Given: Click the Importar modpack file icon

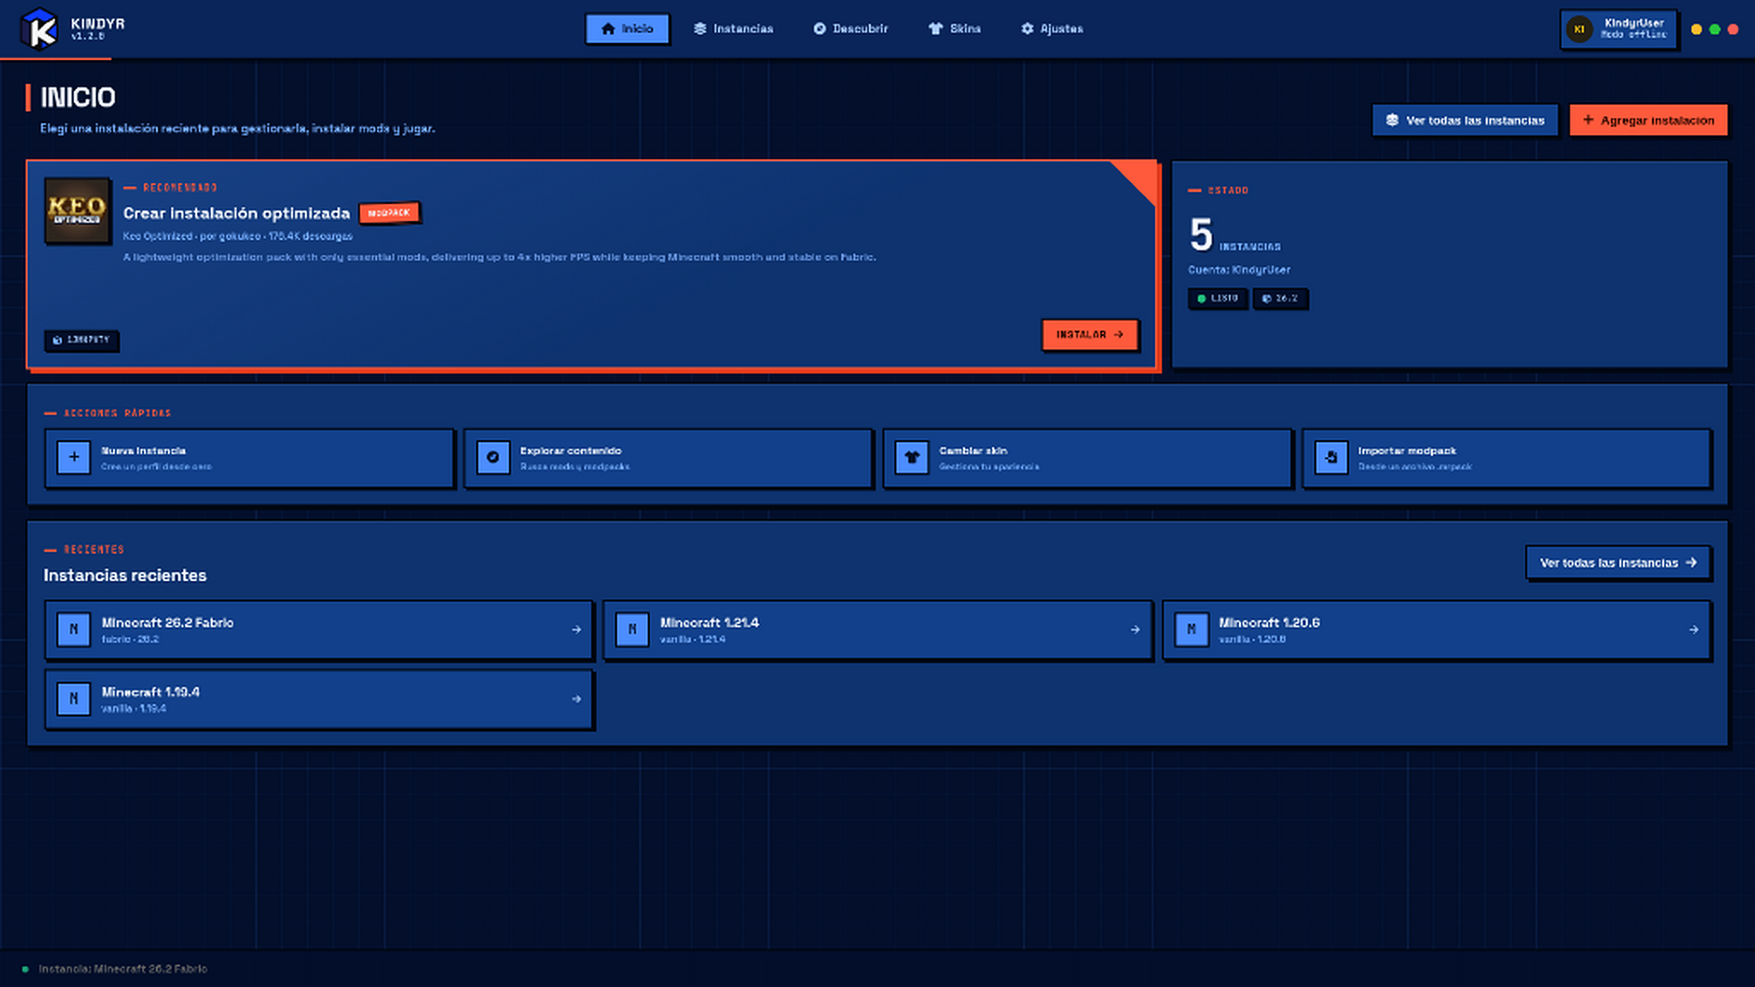Looking at the screenshot, I should [1331, 458].
